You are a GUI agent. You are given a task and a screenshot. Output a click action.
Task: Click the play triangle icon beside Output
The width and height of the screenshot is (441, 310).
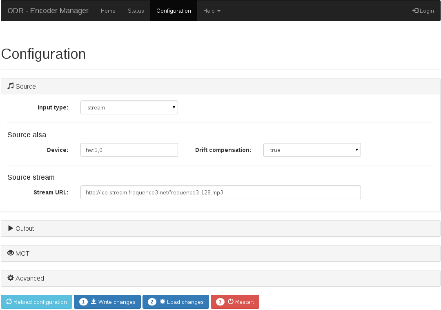coord(11,228)
